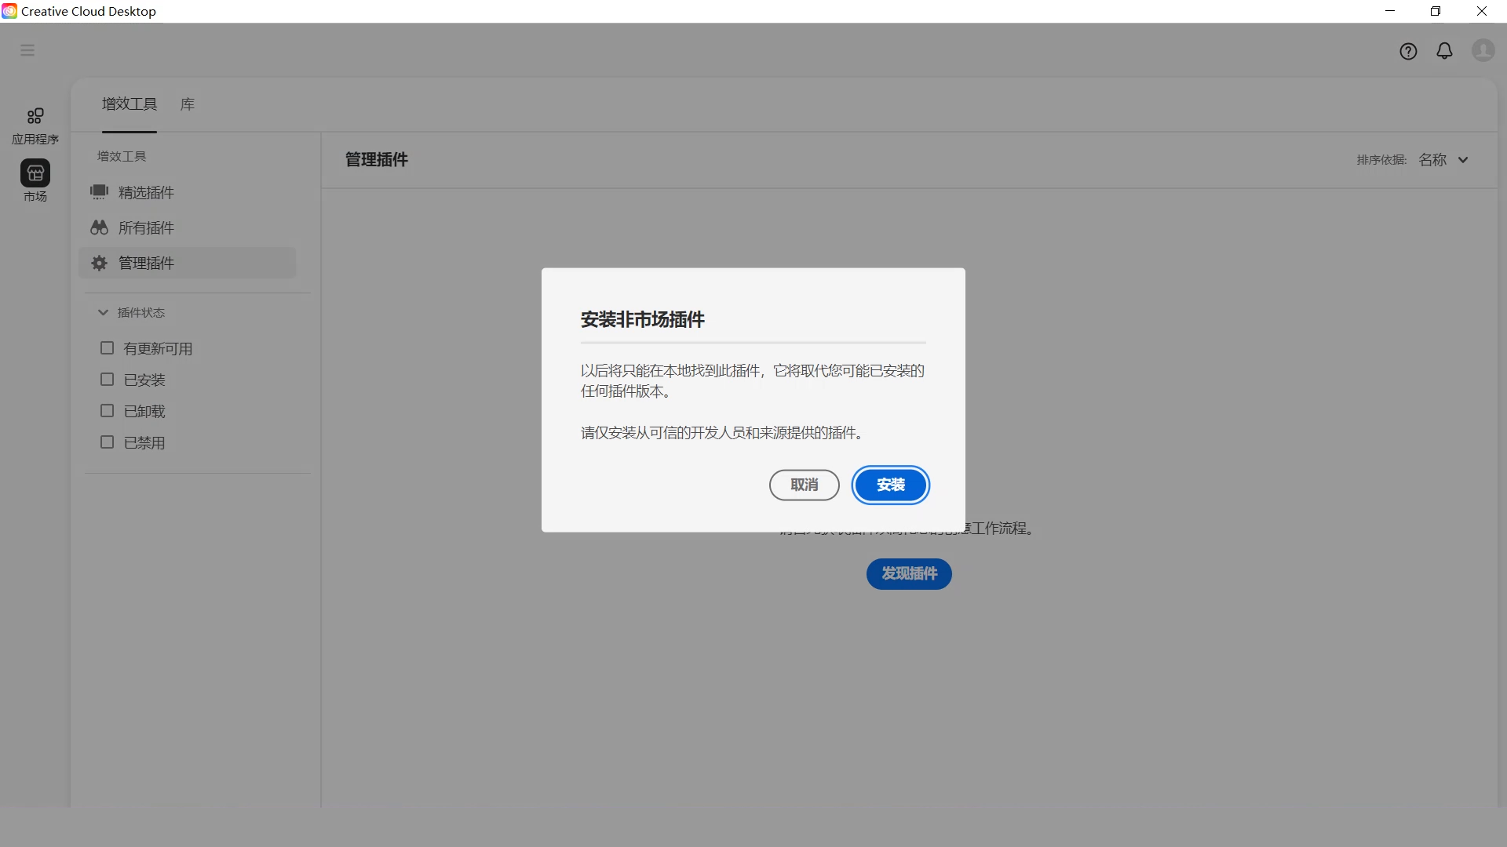The width and height of the screenshot is (1507, 847).
Task: Switch to the 增效工具 tab
Action: (x=130, y=104)
